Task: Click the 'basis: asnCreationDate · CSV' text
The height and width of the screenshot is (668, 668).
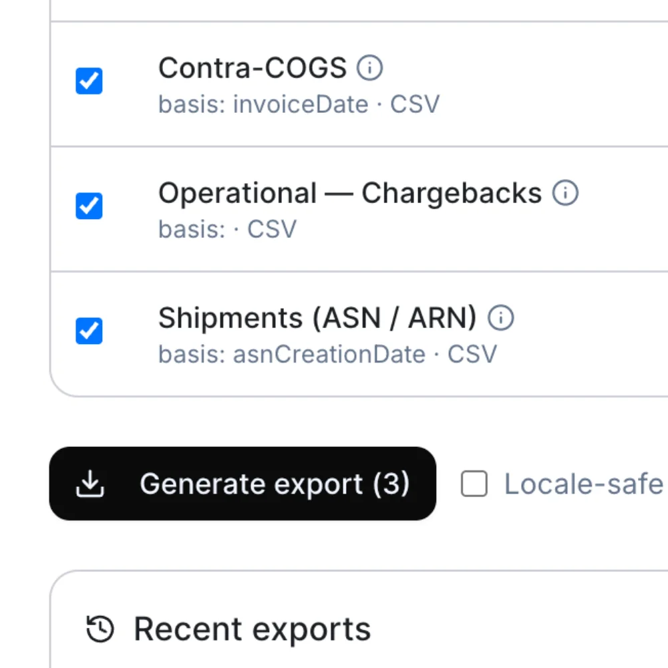Action: 327,354
